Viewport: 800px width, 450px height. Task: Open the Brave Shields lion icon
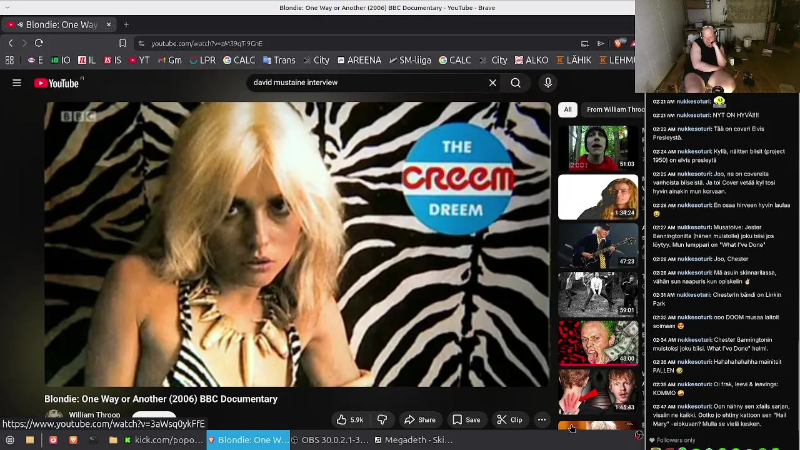click(618, 43)
